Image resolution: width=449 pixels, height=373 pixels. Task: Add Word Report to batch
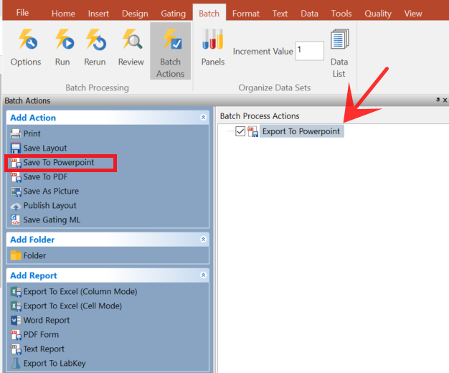(46, 320)
